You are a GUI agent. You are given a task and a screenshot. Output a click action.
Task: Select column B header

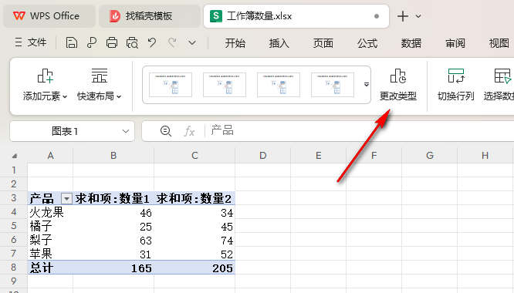[x=113, y=156]
